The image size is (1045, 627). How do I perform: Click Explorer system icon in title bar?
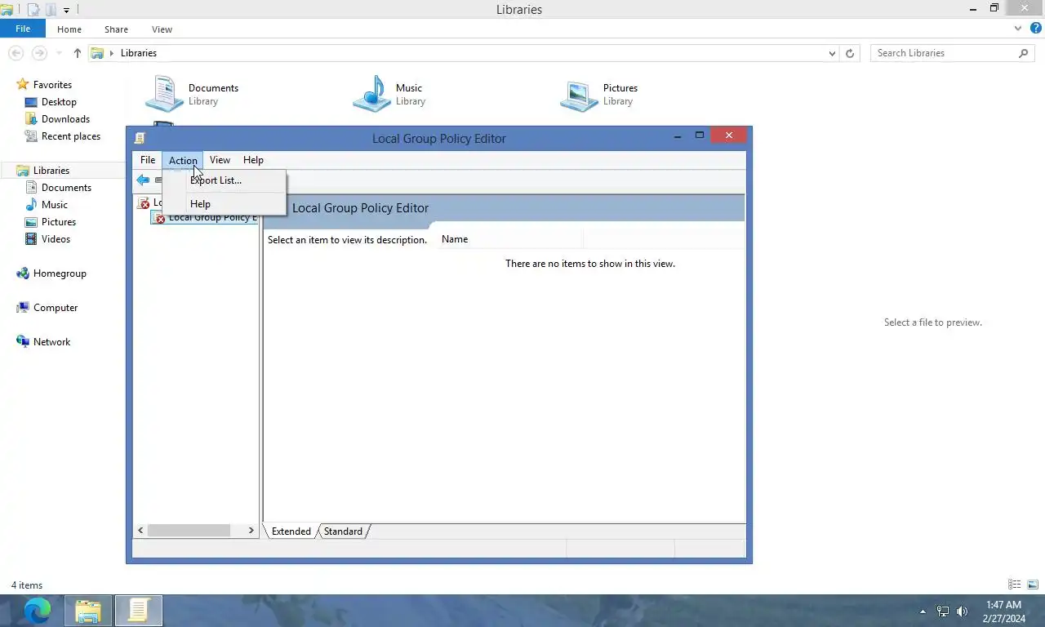point(7,10)
